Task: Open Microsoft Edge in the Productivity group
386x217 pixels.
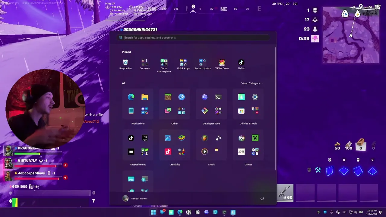Action: pos(131,97)
